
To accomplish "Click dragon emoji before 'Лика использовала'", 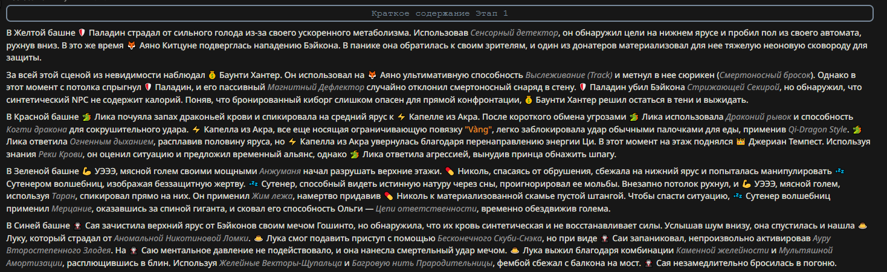I will pos(634,117).
